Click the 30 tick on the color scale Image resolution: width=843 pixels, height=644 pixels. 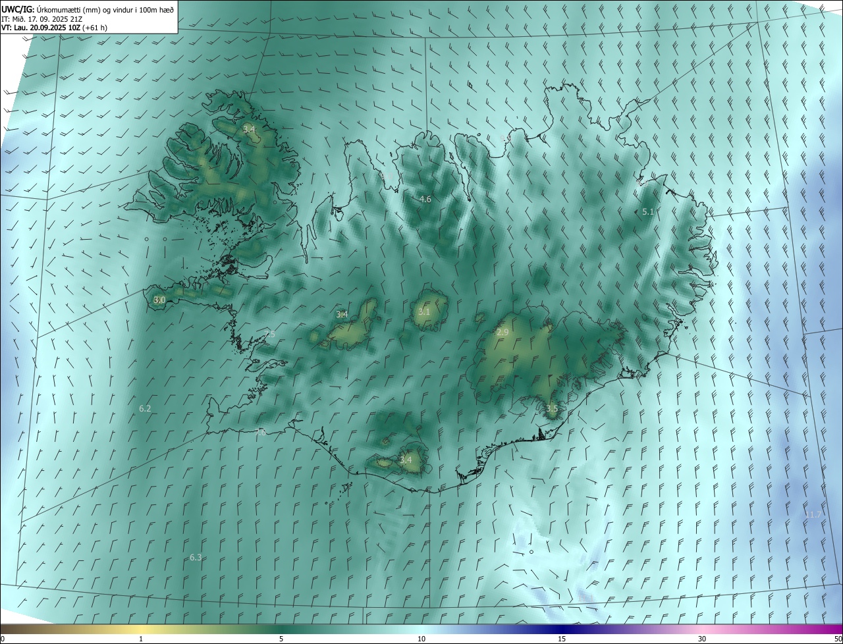702,639
